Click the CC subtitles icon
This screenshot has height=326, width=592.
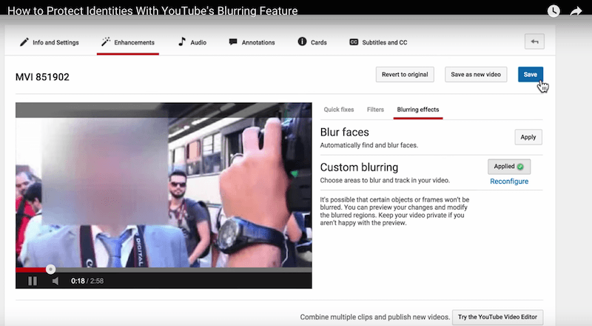tap(354, 42)
